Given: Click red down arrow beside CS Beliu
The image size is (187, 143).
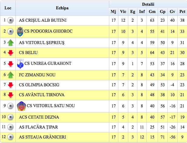Looking at the screenshot, I should (11, 53).
